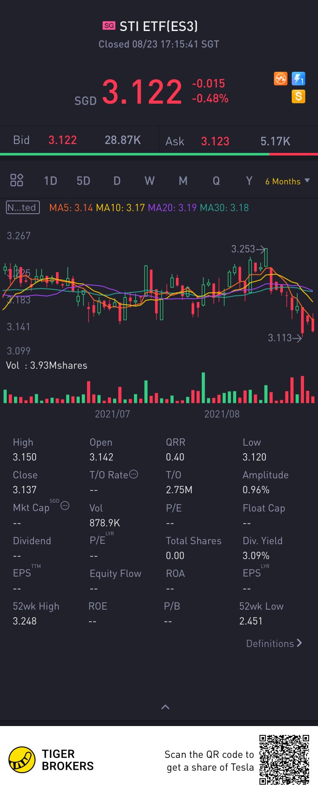
Task: Open T/O Rate info icon
Action: coord(134,475)
